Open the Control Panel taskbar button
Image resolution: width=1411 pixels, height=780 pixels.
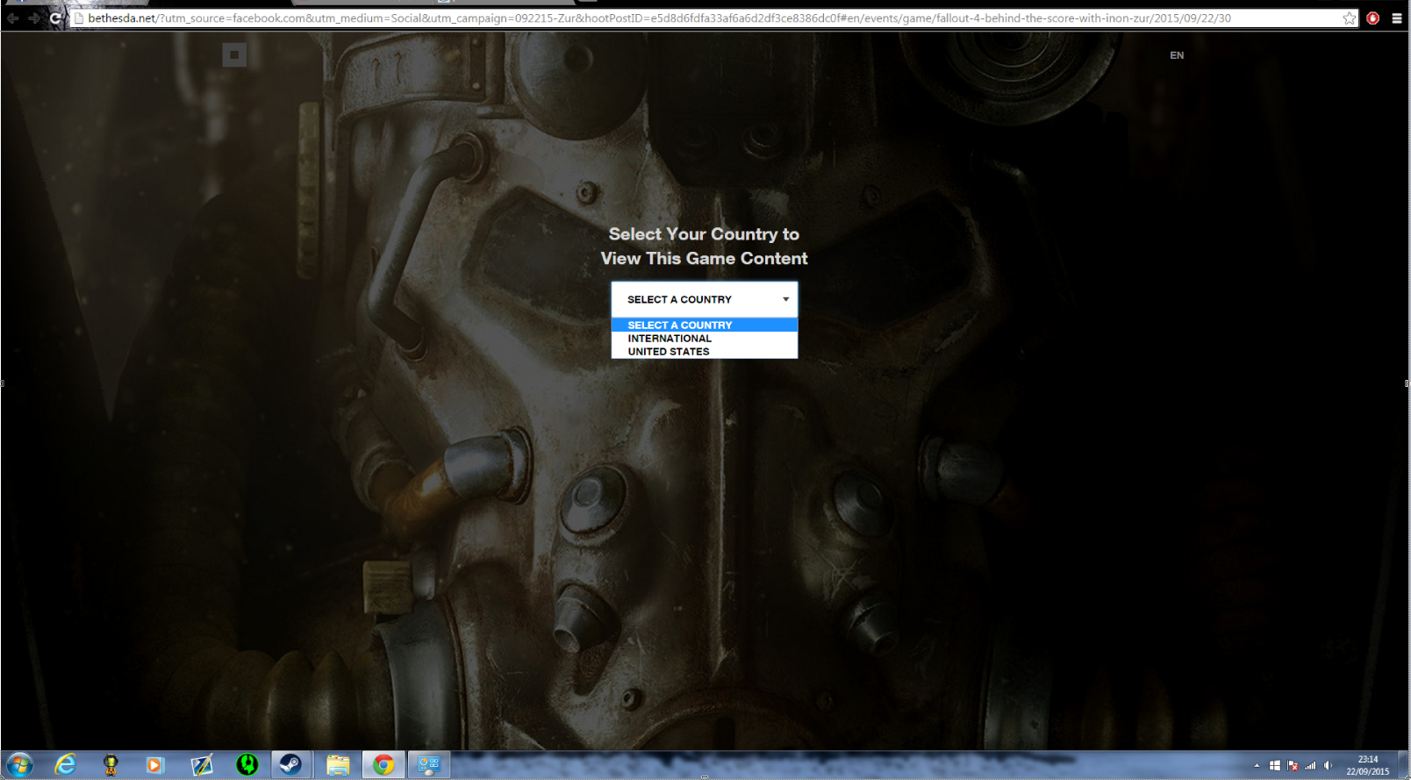point(429,765)
